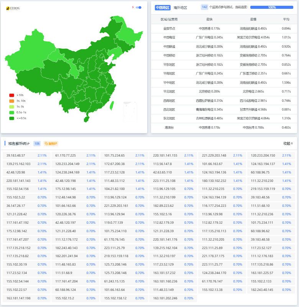Click IP address 39.183.48.57
The height and width of the screenshot is (307, 299).
(16, 155)
